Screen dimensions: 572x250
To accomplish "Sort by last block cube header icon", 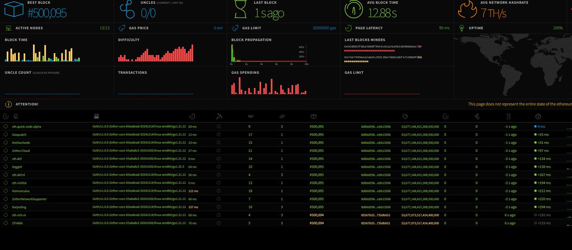I will (313, 116).
